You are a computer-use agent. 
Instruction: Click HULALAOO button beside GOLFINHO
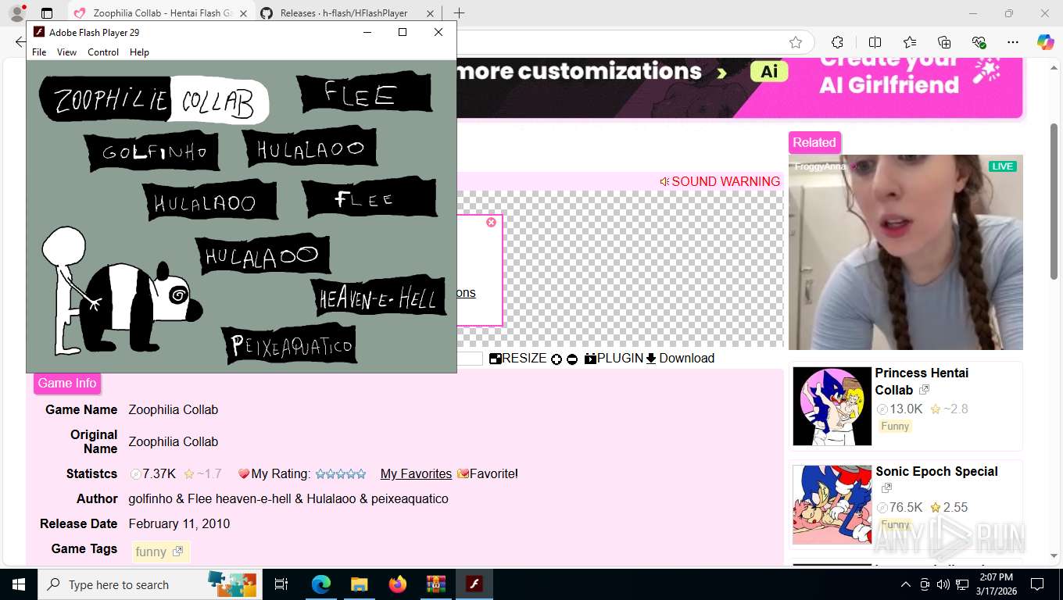tap(310, 147)
